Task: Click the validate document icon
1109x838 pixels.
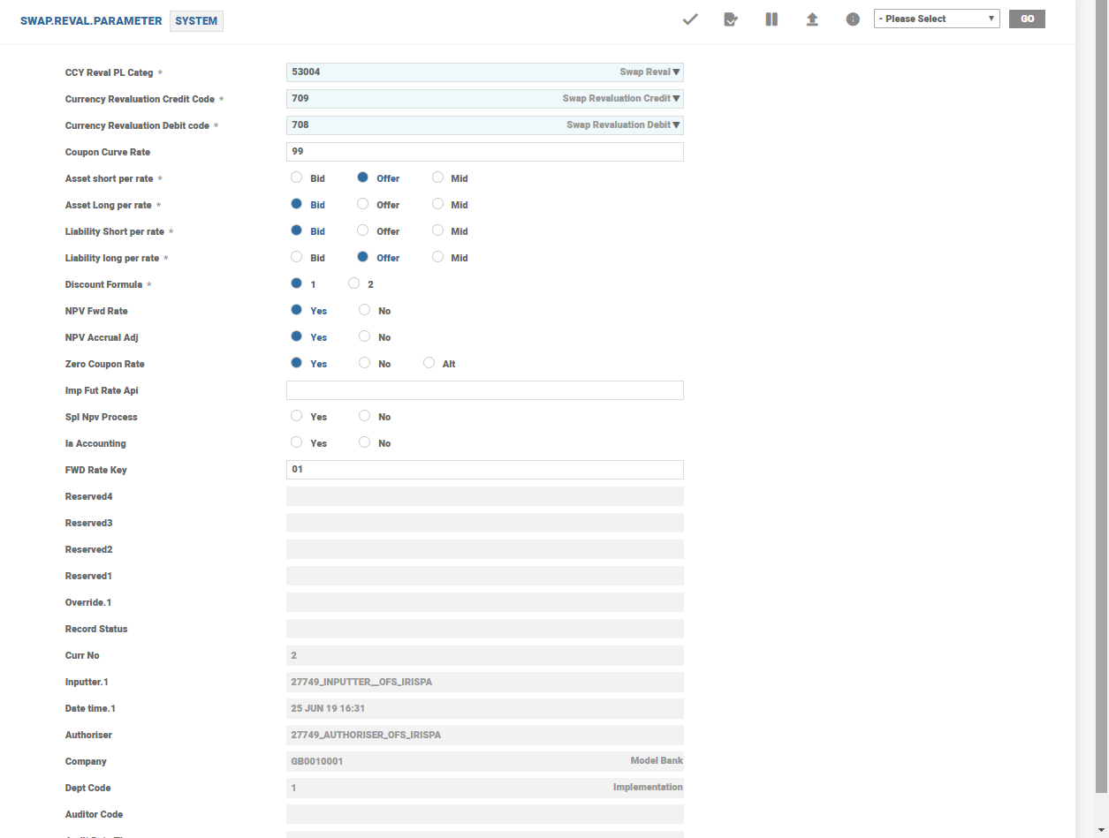Action: tap(731, 19)
